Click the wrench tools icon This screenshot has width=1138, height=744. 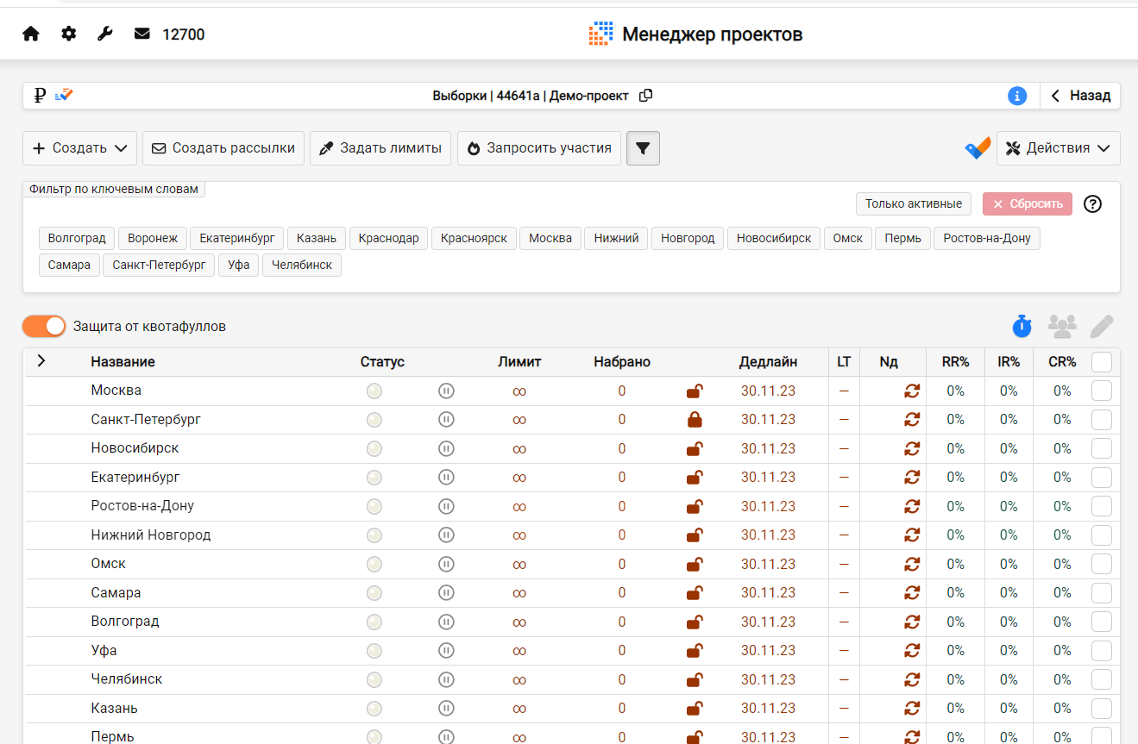pos(105,34)
